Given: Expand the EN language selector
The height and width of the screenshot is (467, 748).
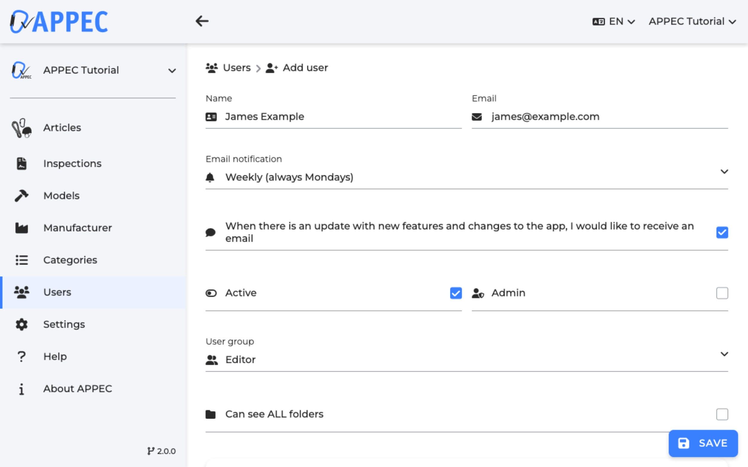Looking at the screenshot, I should 614,21.
